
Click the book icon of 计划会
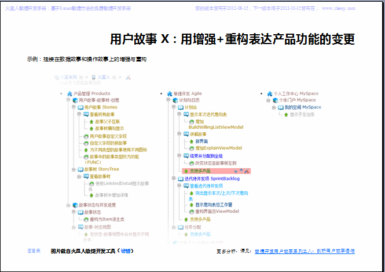pos(181,107)
